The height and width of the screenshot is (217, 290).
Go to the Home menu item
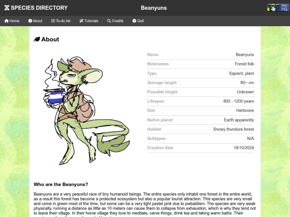pos(12,21)
